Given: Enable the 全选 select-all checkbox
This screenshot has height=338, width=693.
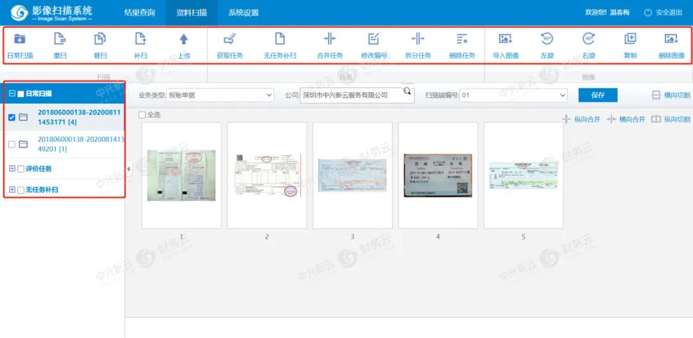Looking at the screenshot, I should (142, 115).
